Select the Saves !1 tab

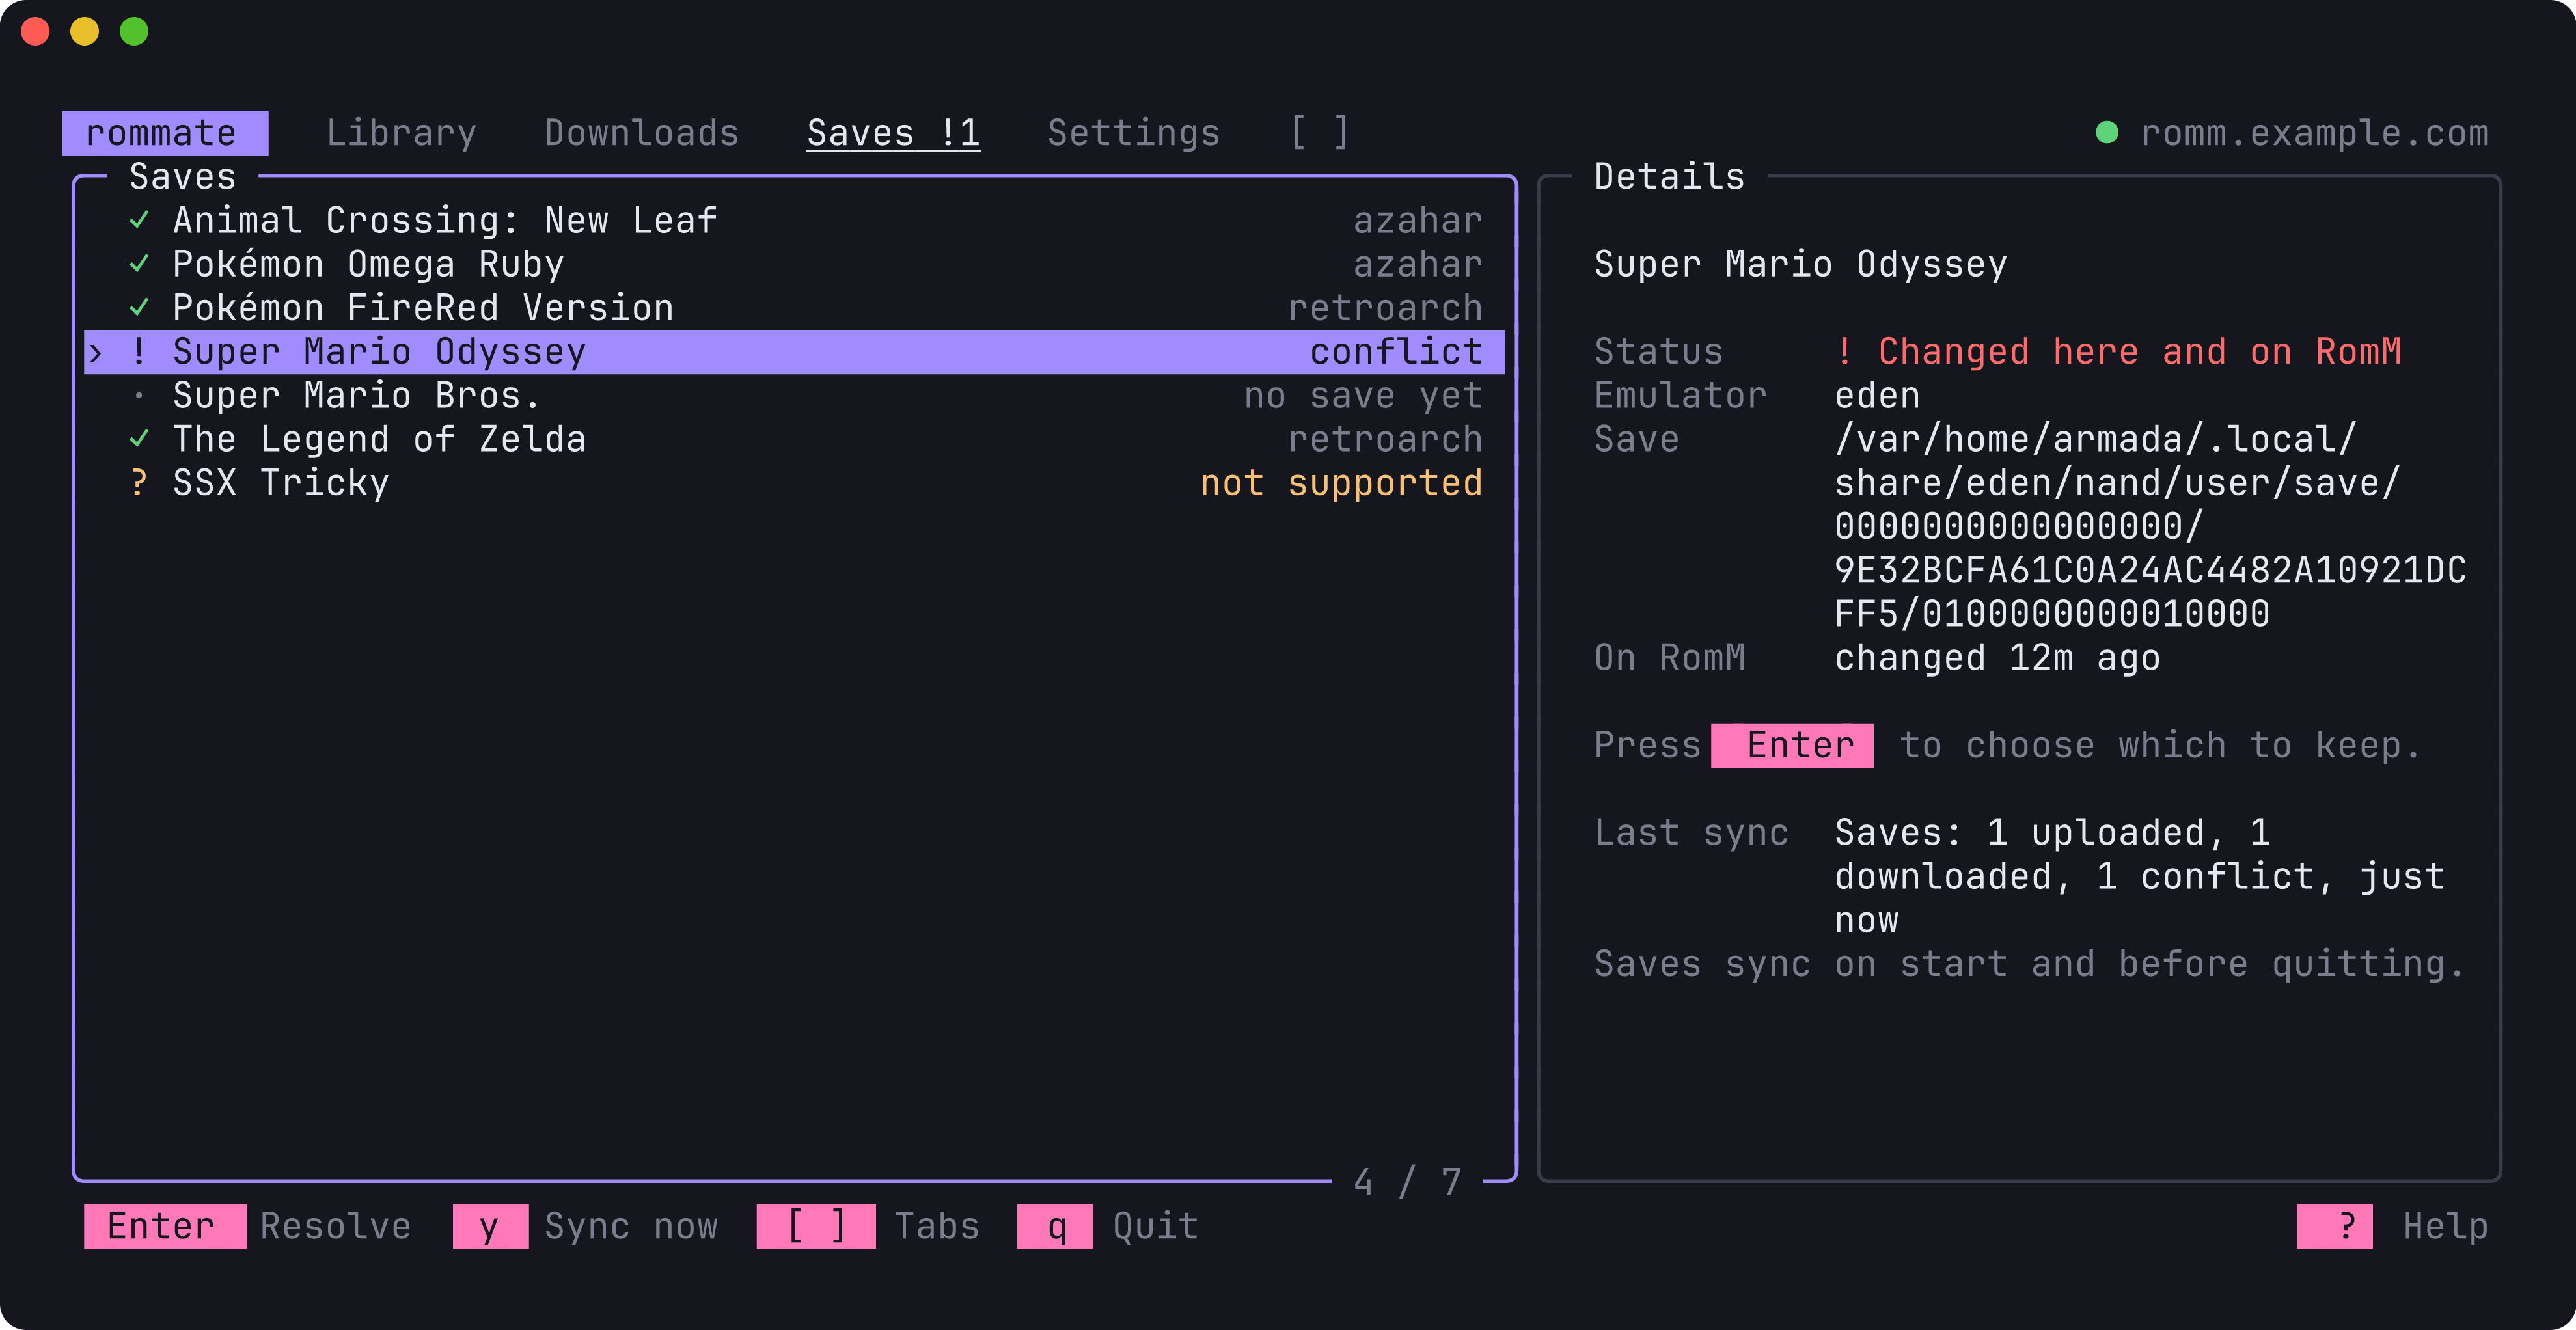tap(893, 133)
